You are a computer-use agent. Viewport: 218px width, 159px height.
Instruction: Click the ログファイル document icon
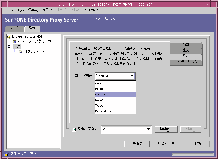point(20,52)
